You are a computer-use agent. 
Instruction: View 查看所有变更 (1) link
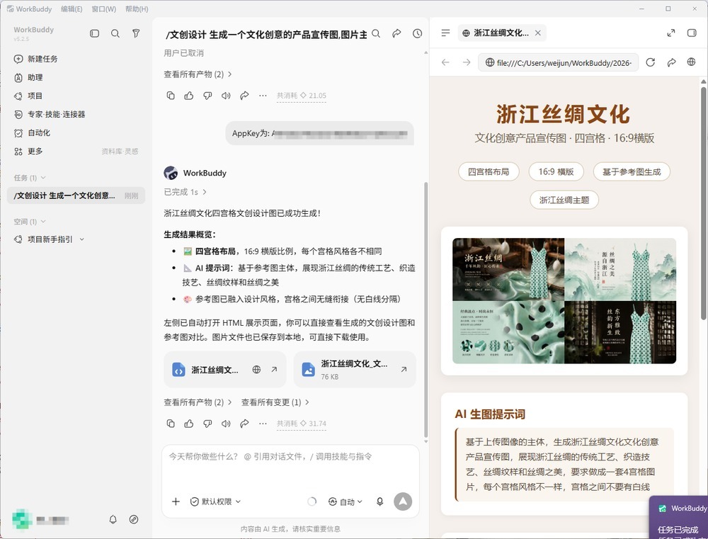(275, 402)
